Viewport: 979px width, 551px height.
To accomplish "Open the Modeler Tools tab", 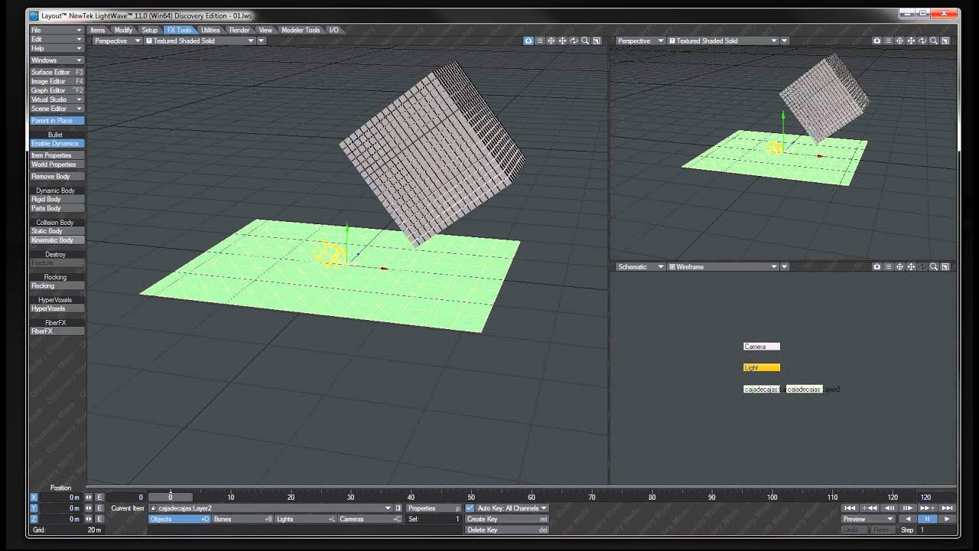I will (x=301, y=30).
